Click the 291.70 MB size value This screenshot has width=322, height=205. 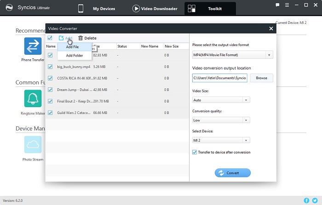(101, 101)
